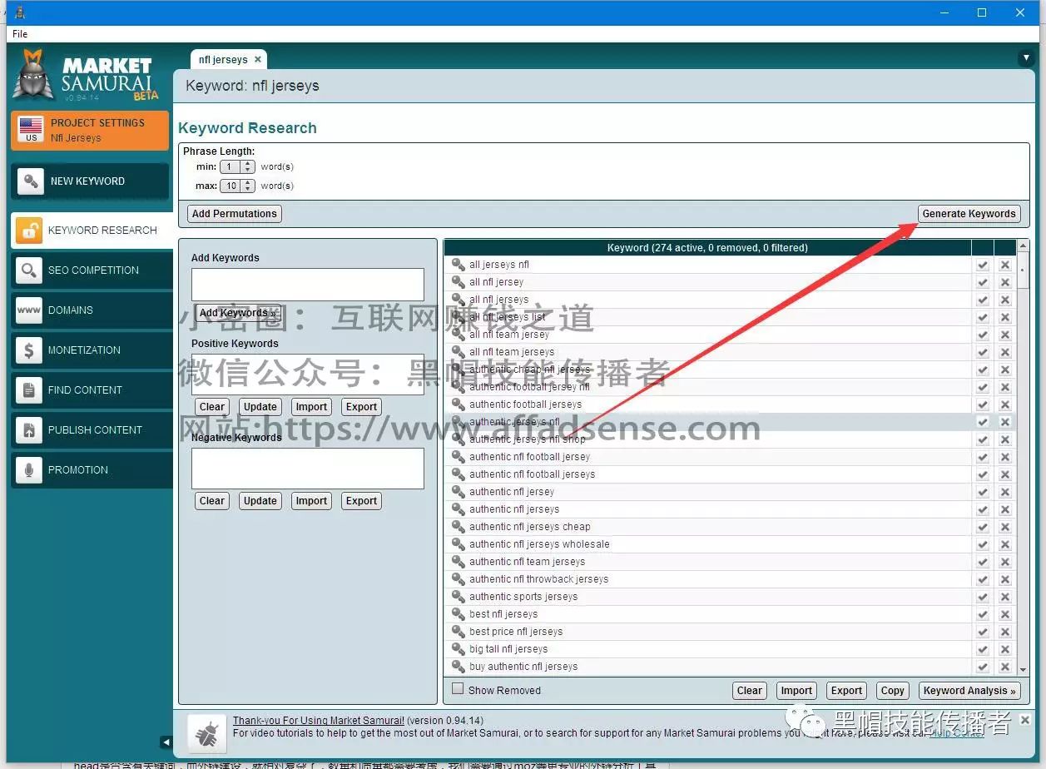
Task: Toggle checkmark for all jerseys nfl
Action: (983, 265)
